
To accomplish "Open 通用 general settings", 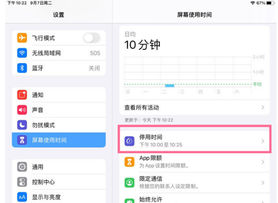I will coord(59,167).
